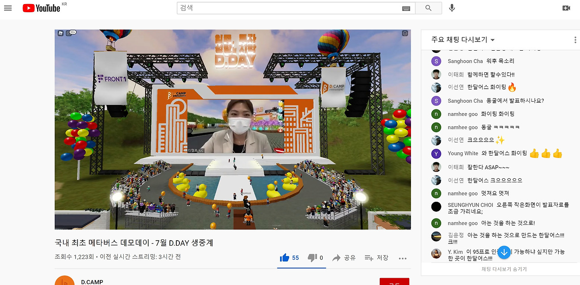Open the hamburger guide menu
This screenshot has height=285, width=580.
8,8
